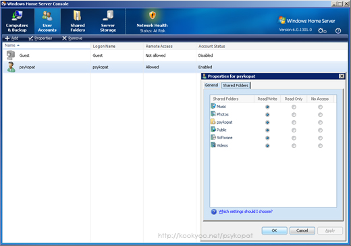Select the psykopat user avatar icon
351x246 pixels.
pyautogui.click(x=11, y=67)
